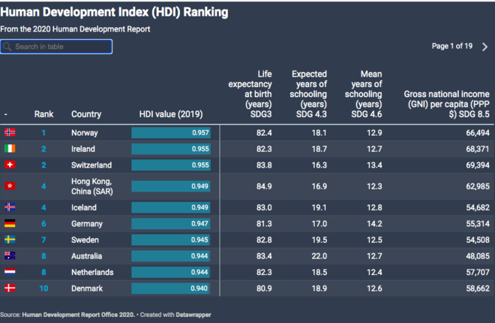Click Netherlands country name in table

(92, 272)
